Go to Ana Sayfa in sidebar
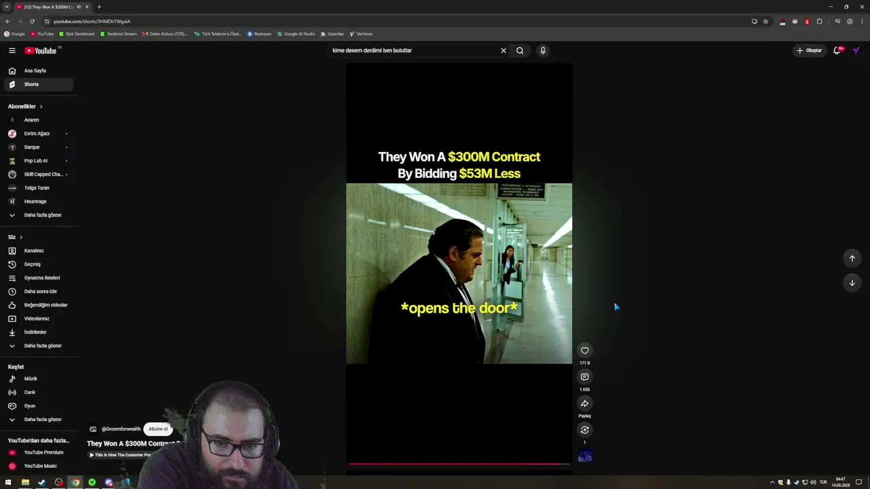Image resolution: width=870 pixels, height=489 pixels. [39, 71]
